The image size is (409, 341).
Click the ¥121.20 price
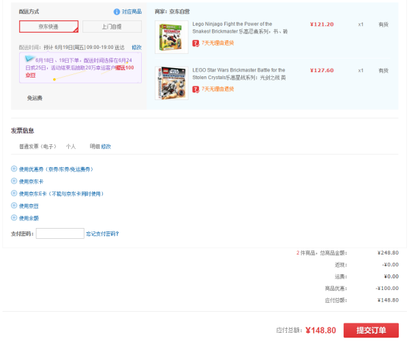pos(322,25)
